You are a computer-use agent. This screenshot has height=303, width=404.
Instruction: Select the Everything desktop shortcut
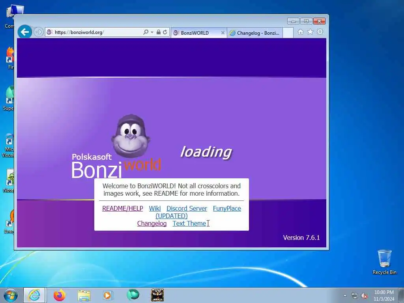tap(10, 222)
